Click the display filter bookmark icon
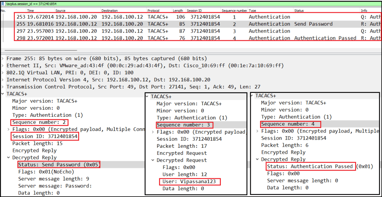This screenshot has height=197, width=382. tap(3, 3)
